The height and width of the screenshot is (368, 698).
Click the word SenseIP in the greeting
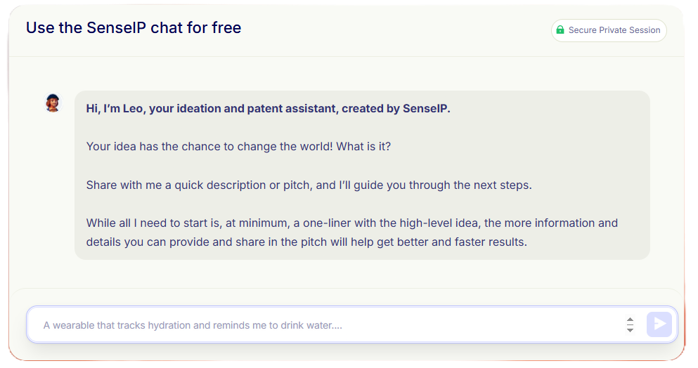426,109
